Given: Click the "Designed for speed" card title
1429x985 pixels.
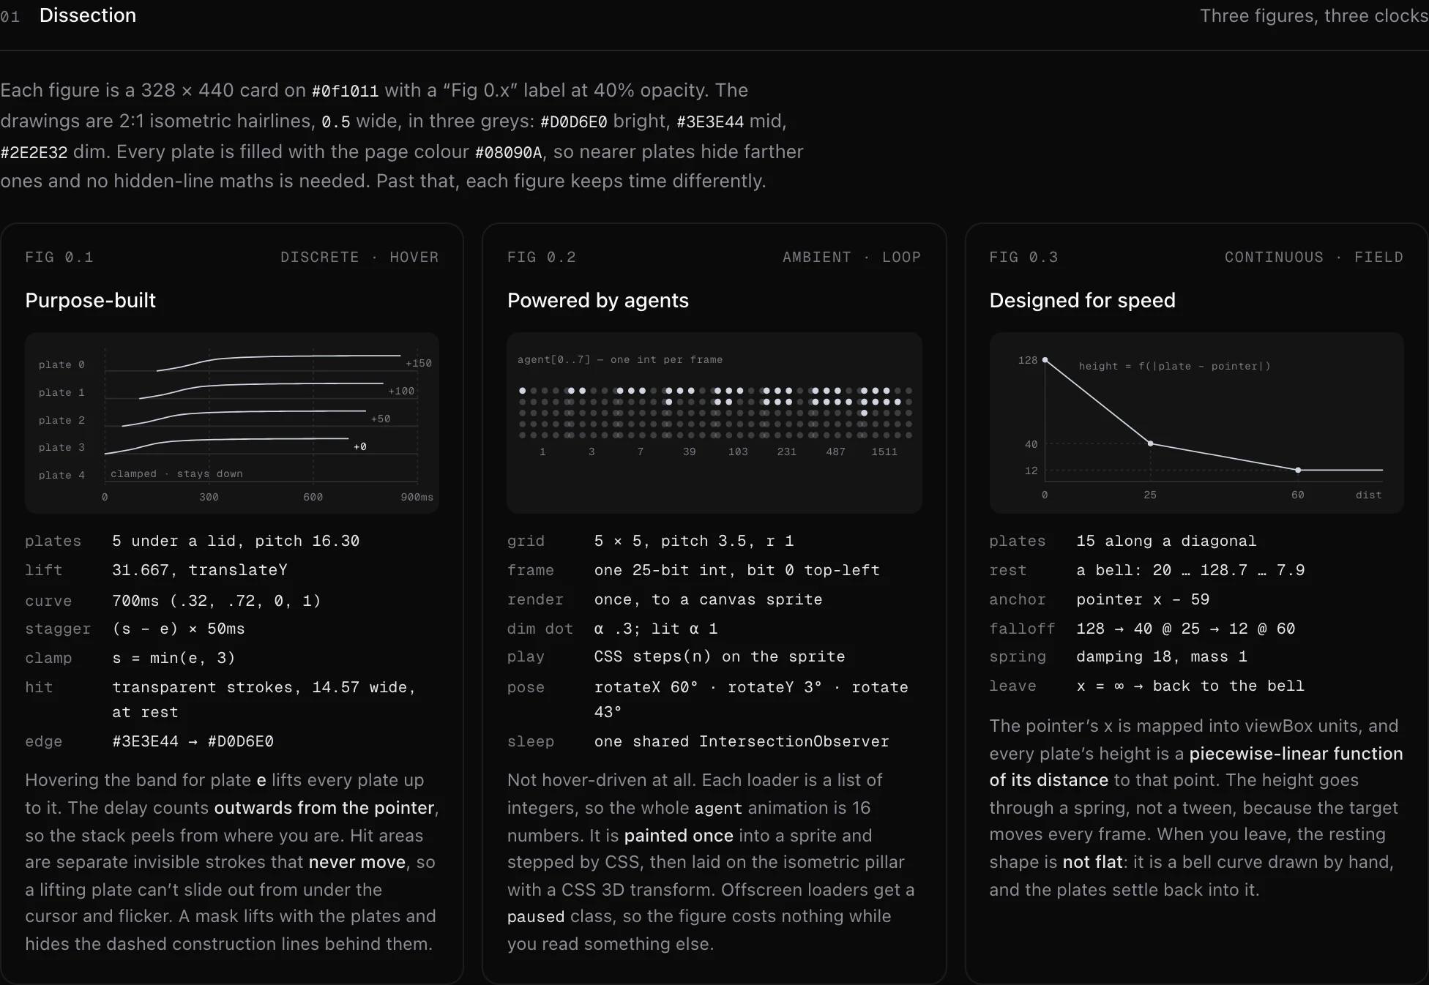Looking at the screenshot, I should [1082, 300].
